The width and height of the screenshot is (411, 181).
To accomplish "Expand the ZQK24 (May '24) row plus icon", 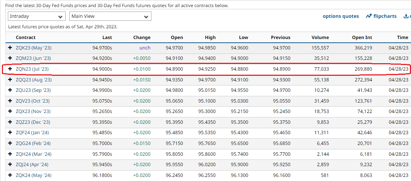I will (10, 175).
